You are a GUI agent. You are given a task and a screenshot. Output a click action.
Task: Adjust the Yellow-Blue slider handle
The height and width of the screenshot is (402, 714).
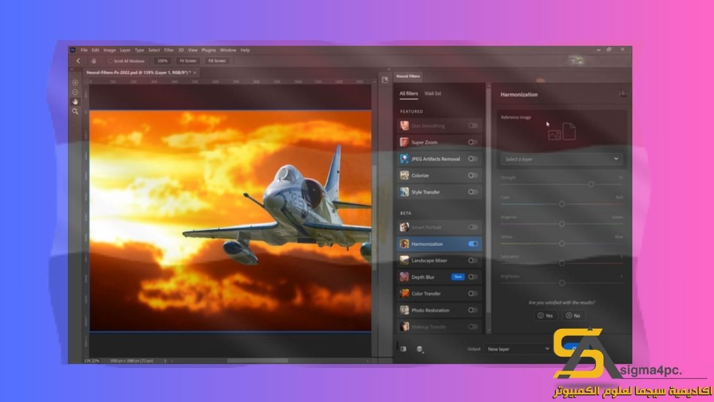[562, 243]
